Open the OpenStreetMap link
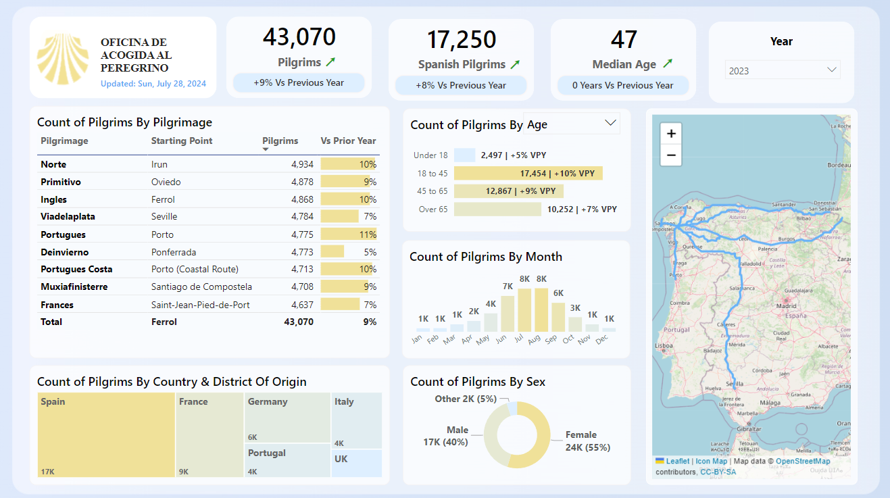Screen dimensions: 890x498 pyautogui.click(x=802, y=461)
